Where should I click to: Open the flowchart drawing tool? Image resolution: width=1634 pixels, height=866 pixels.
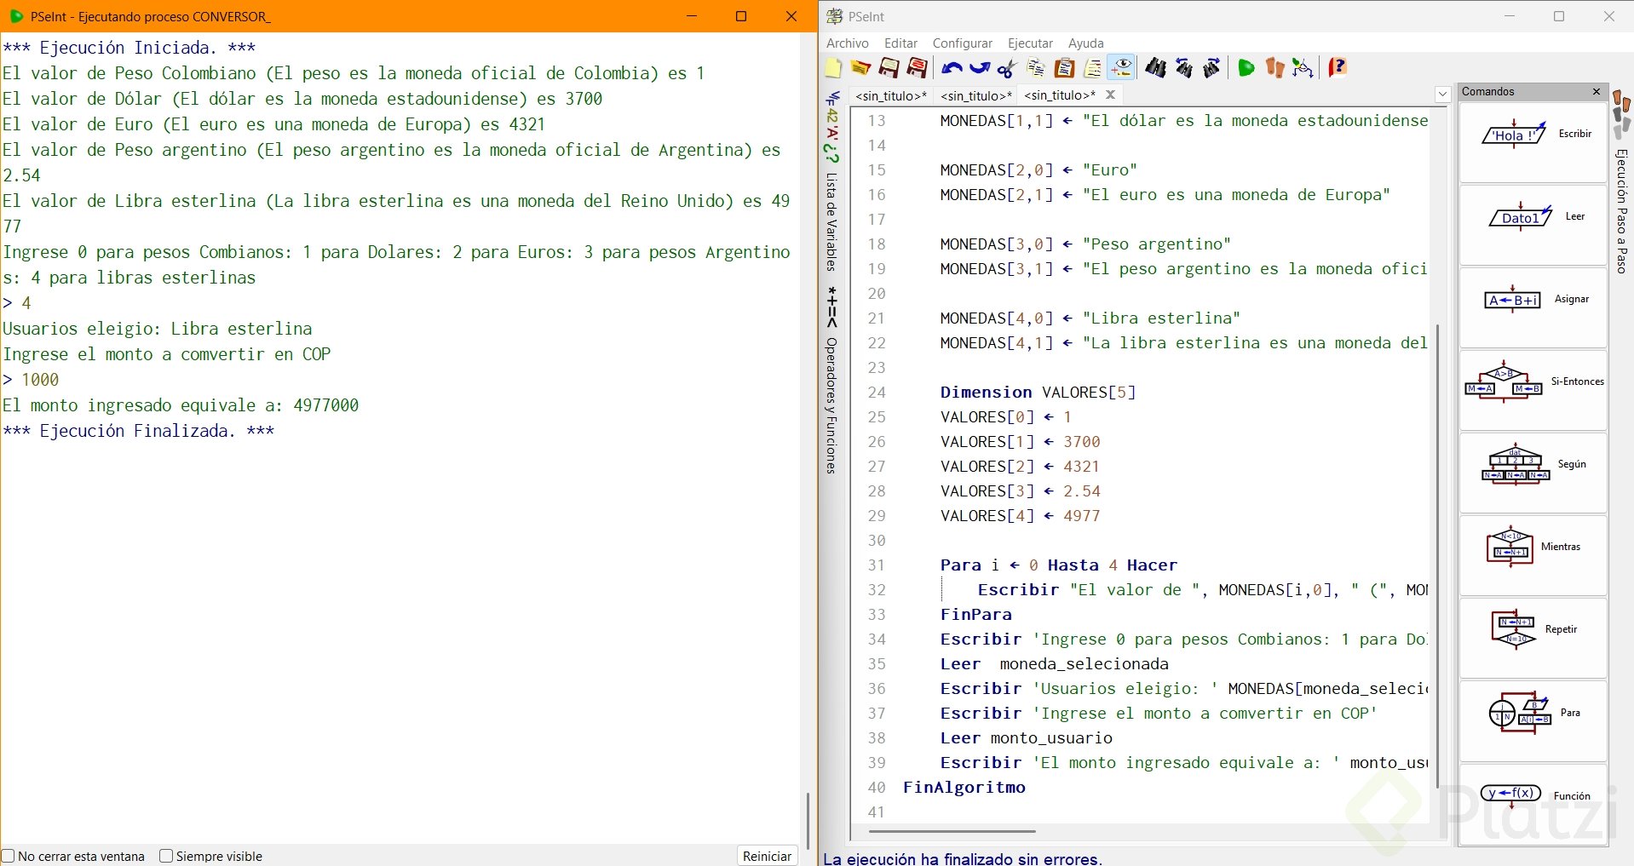click(x=1303, y=68)
